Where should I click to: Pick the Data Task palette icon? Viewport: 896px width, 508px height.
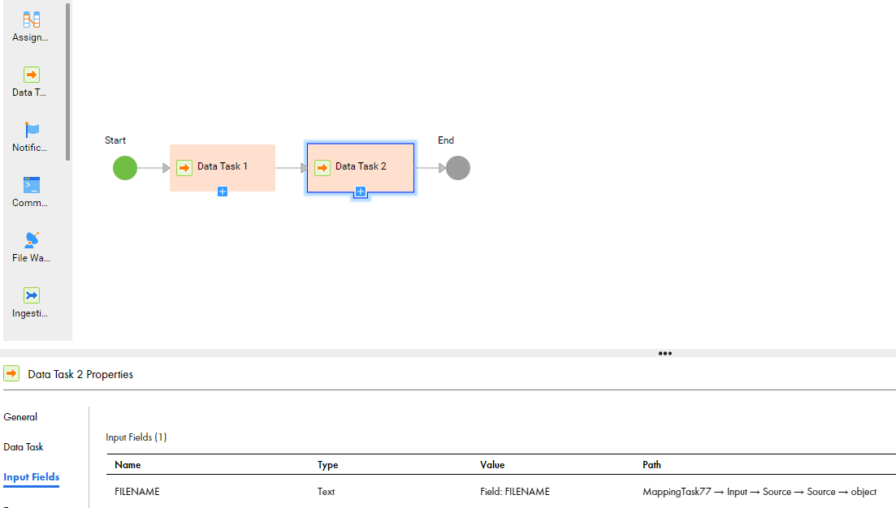(x=32, y=75)
